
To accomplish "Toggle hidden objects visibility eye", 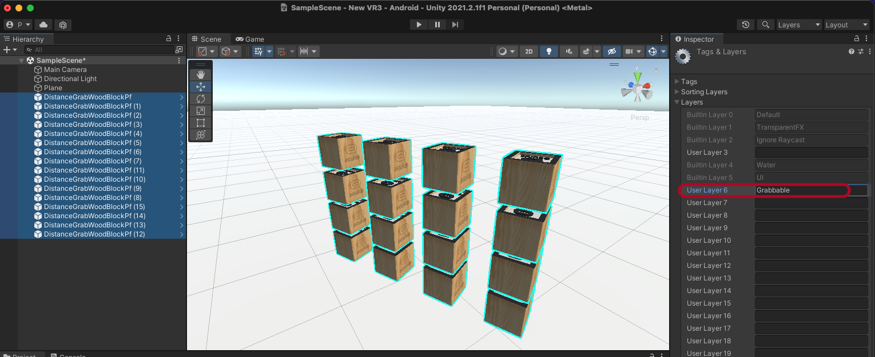I will 612,51.
